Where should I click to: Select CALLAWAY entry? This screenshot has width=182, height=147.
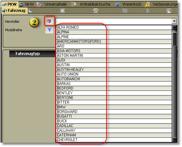coord(114,130)
